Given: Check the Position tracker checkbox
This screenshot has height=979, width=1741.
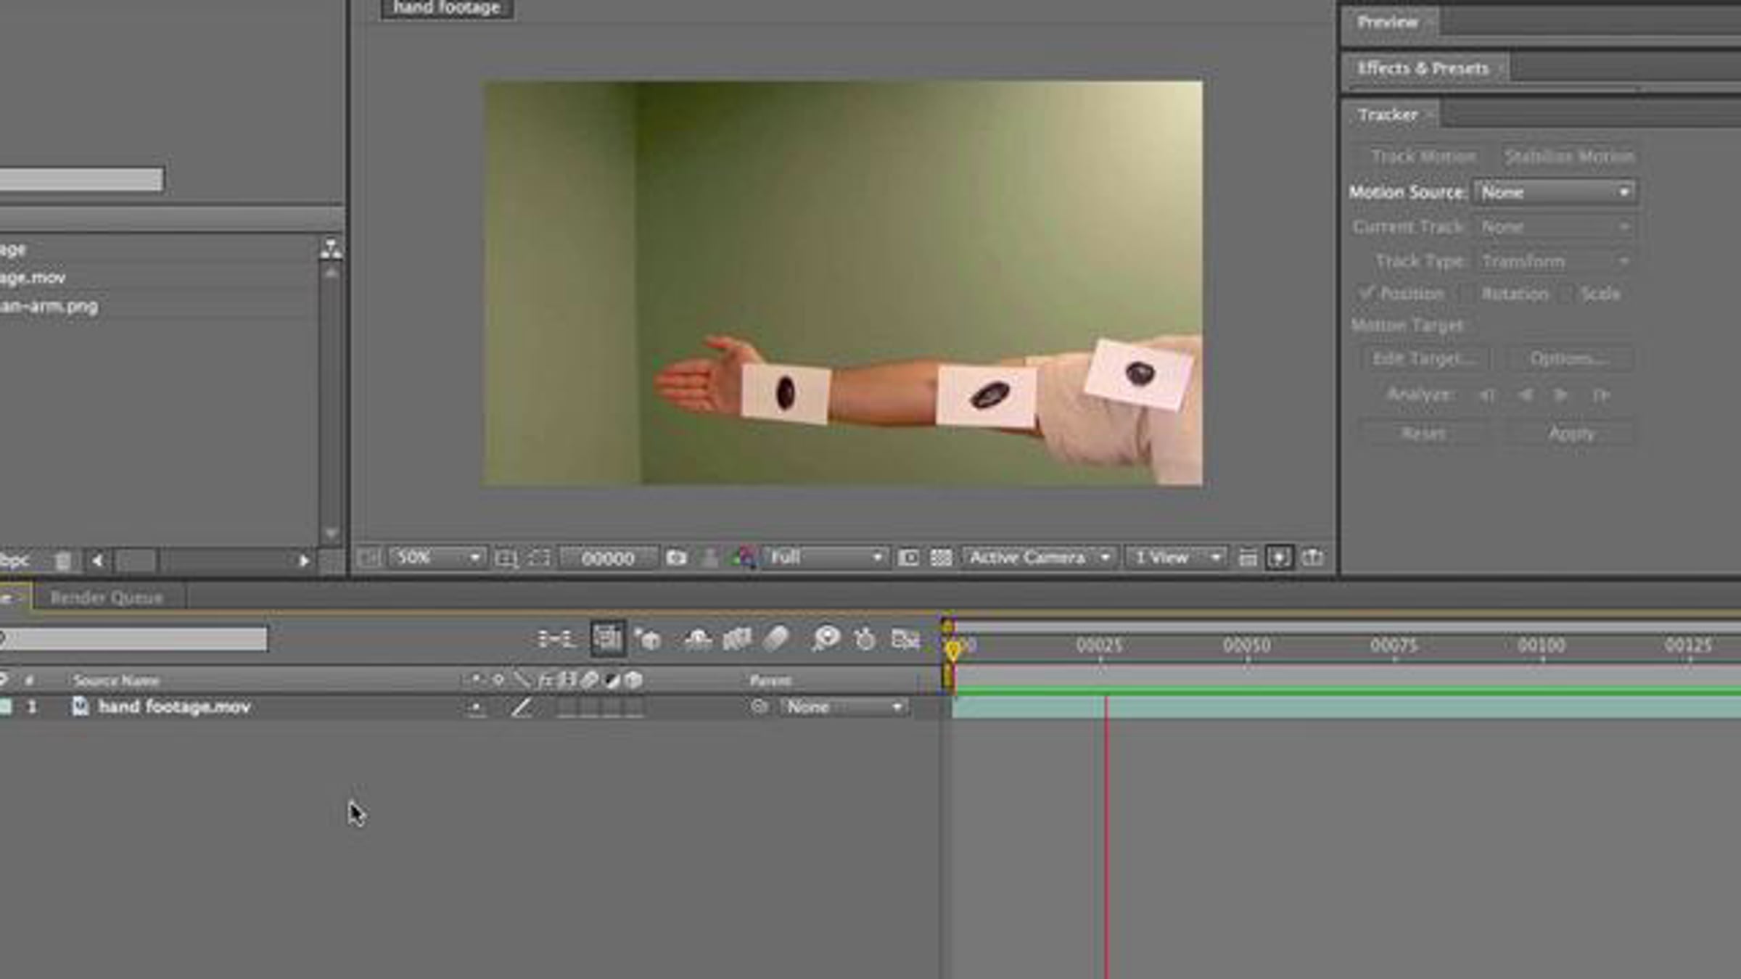Looking at the screenshot, I should point(1367,293).
